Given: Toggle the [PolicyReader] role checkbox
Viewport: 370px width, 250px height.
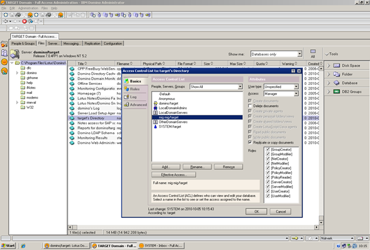Looking at the screenshot, I should pos(267,177).
